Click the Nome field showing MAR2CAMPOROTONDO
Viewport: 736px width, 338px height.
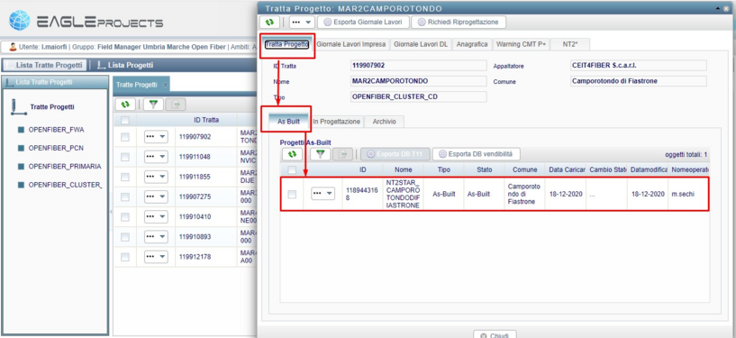418,81
